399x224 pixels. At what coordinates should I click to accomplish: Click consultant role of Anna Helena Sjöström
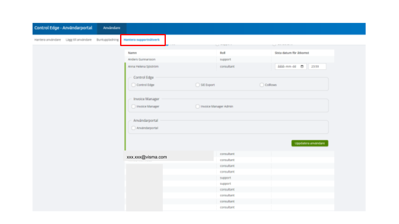tap(227, 66)
